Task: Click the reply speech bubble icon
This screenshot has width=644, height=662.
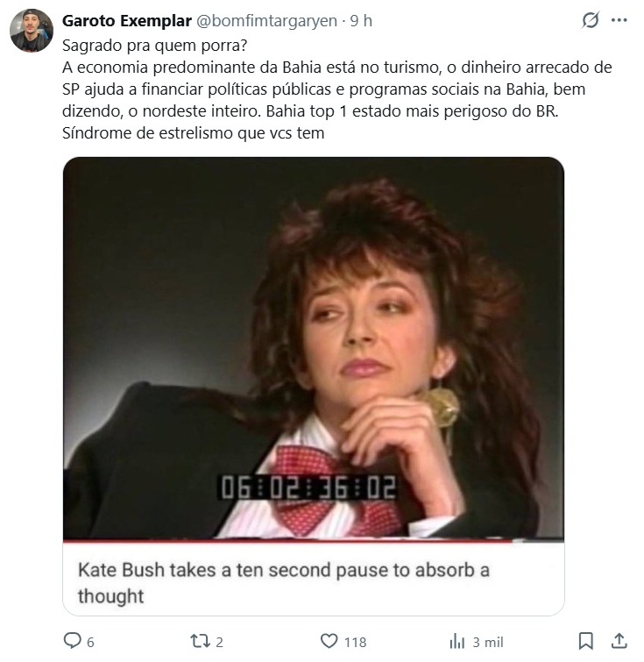Action: click(x=72, y=641)
